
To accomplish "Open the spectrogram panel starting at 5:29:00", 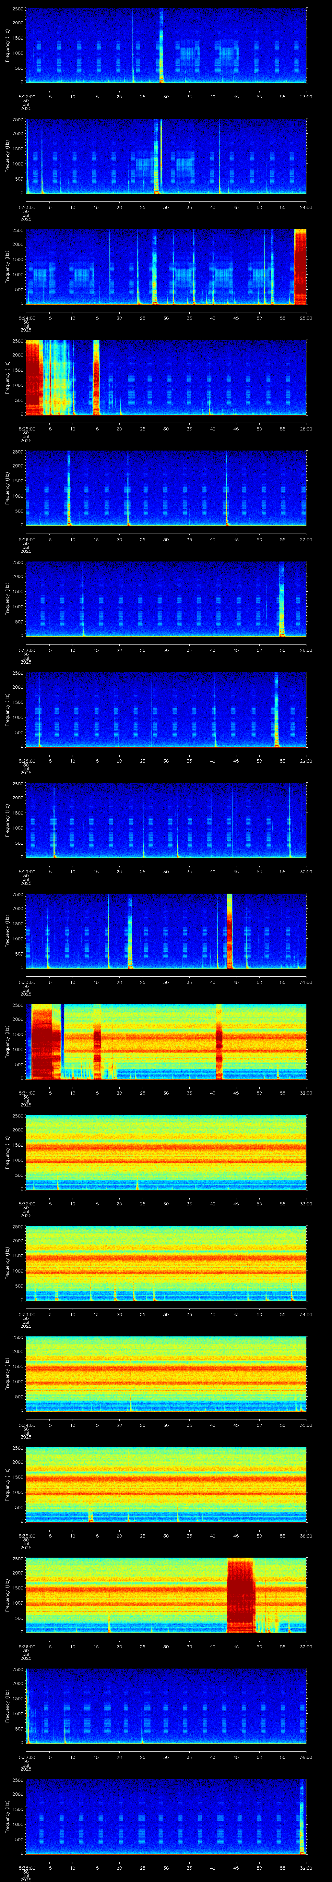I will click(x=166, y=820).
